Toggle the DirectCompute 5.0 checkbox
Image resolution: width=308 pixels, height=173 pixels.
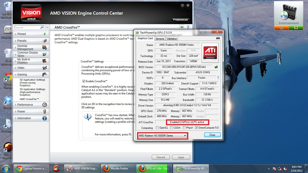196,128
